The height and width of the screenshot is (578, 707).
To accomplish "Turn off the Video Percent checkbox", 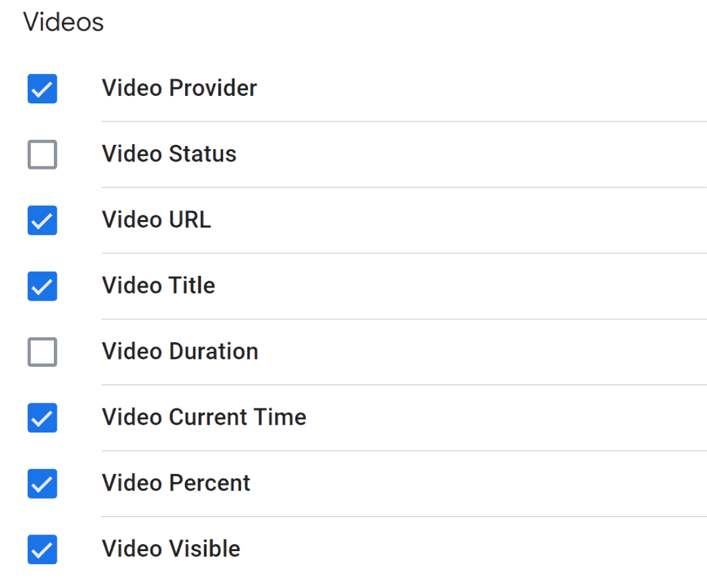I will coord(42,484).
